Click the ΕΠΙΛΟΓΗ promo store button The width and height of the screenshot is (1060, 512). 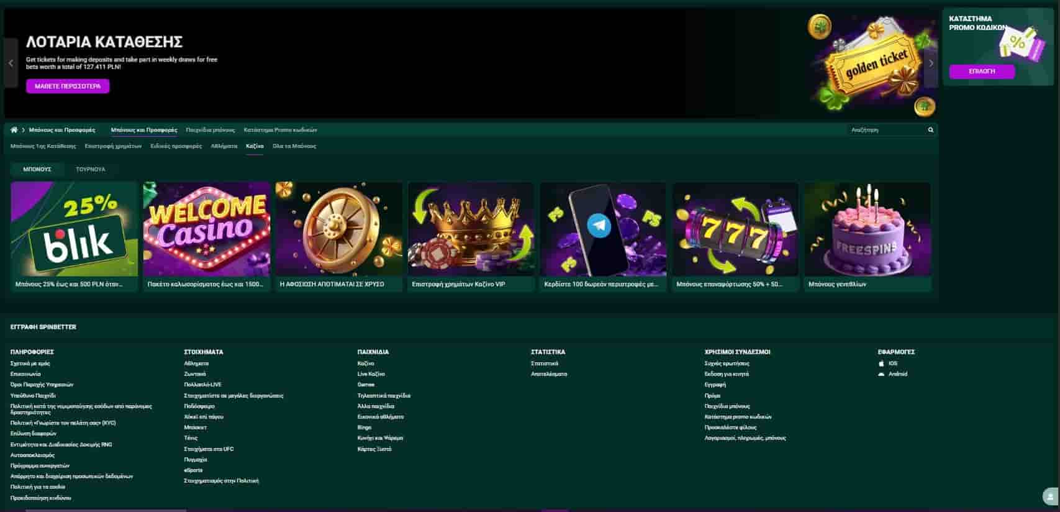pyautogui.click(x=982, y=71)
